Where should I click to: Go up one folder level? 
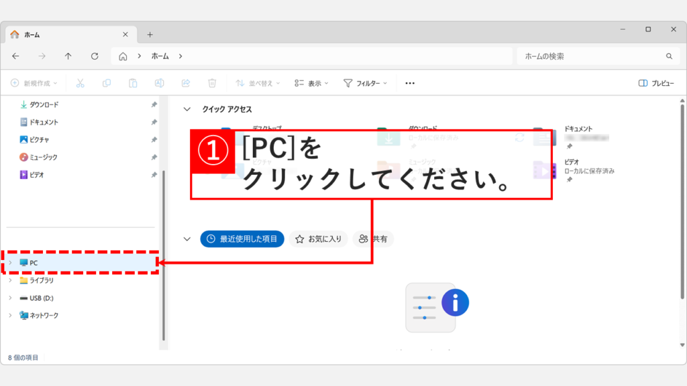(68, 56)
